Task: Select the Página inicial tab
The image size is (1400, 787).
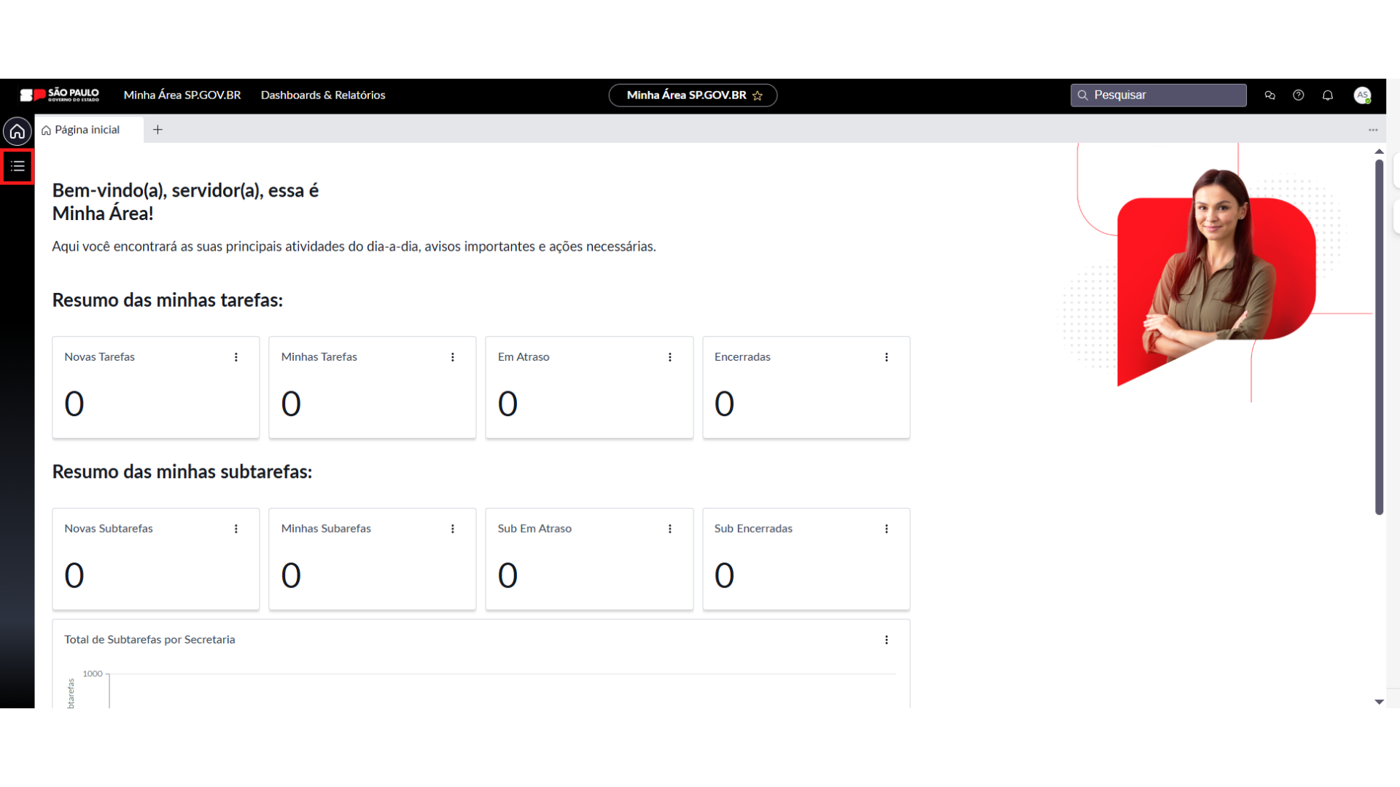Action: (87, 130)
